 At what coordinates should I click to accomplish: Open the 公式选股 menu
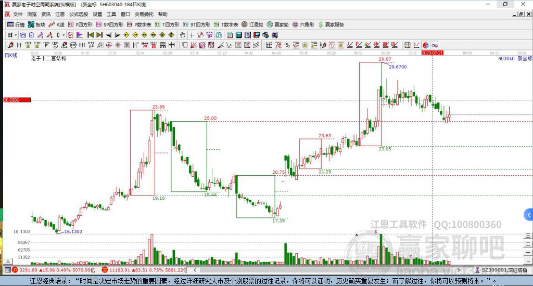pos(79,14)
